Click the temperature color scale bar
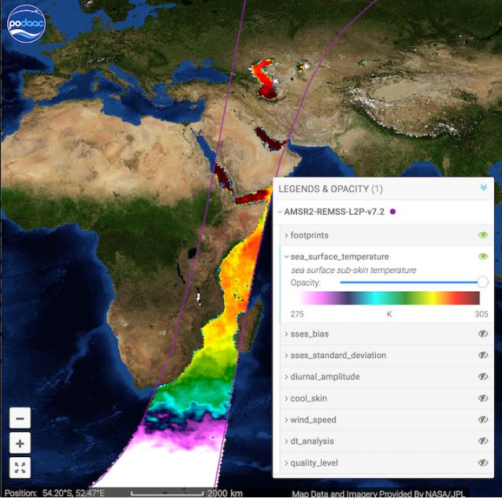The height and width of the screenshot is (498, 502). pyautogui.click(x=390, y=298)
